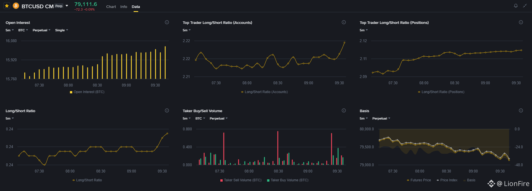Expand the BTCUSD CM symbol selector arrow
The height and width of the screenshot is (191, 532).
coord(67,6)
